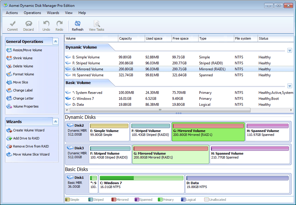
Task: Launch the Add Drive to RAID wizard
Action: coord(26,139)
